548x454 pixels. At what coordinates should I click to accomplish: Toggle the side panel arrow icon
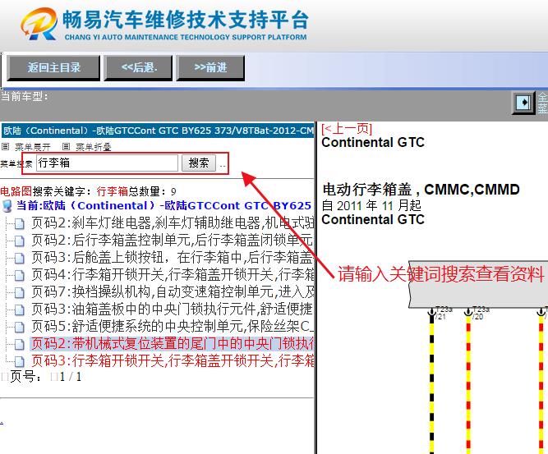tap(523, 103)
